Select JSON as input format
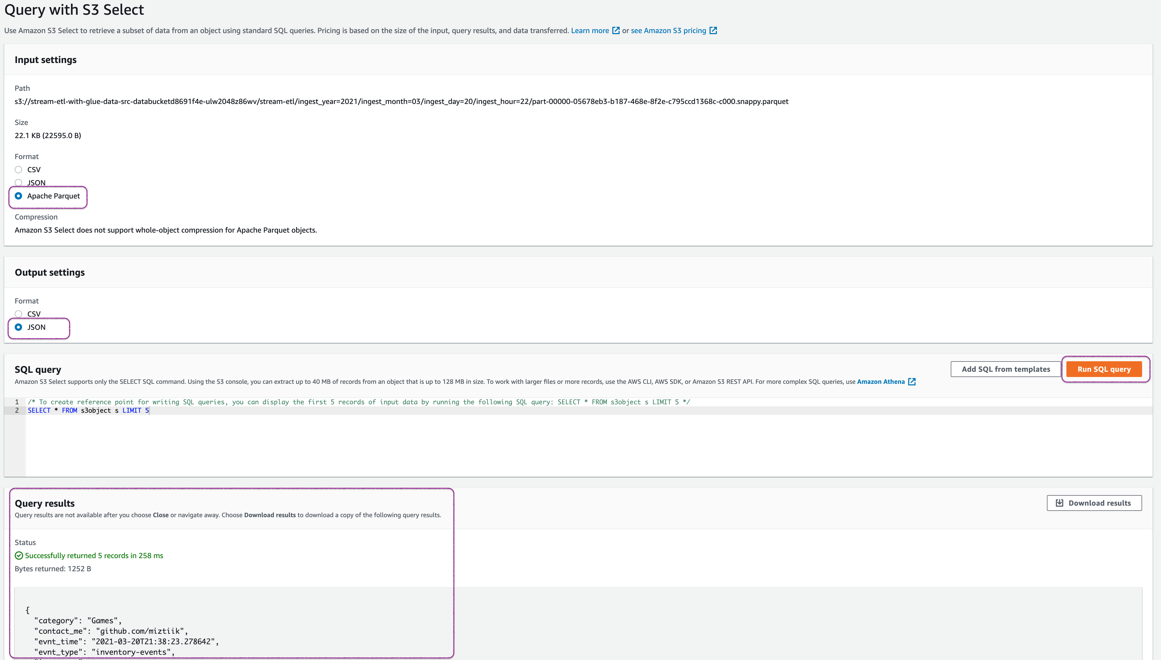The image size is (1161, 660). [19, 183]
